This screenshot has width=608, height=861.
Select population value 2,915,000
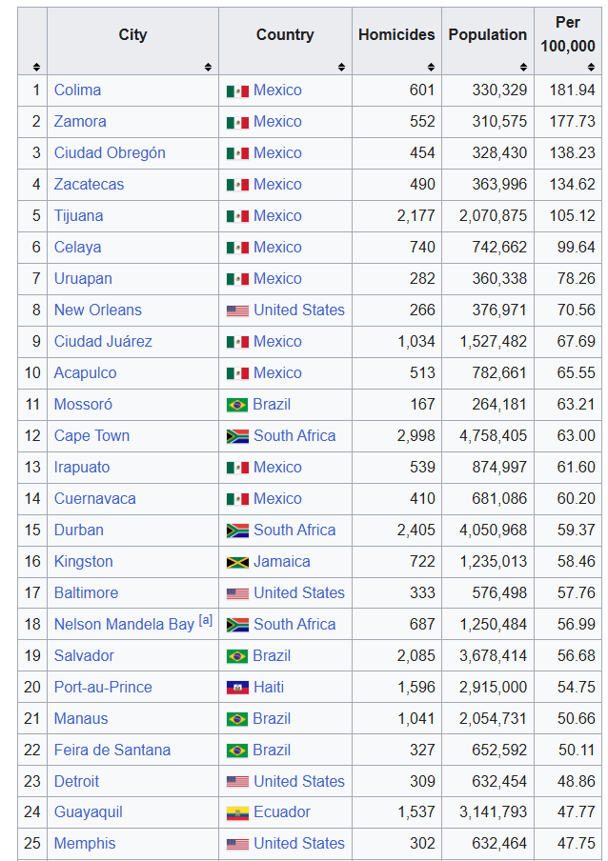(494, 687)
